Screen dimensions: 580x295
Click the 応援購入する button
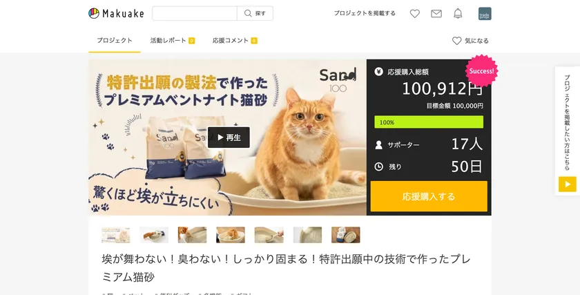(x=429, y=196)
